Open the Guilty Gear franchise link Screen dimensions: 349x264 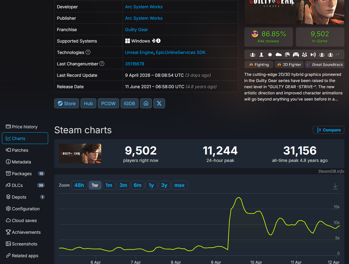(x=136, y=30)
